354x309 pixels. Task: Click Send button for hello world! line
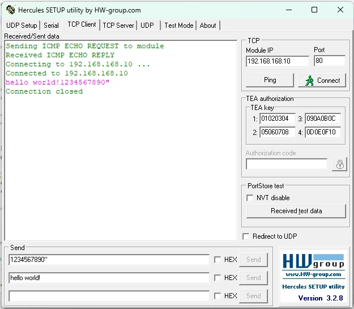[254, 278]
